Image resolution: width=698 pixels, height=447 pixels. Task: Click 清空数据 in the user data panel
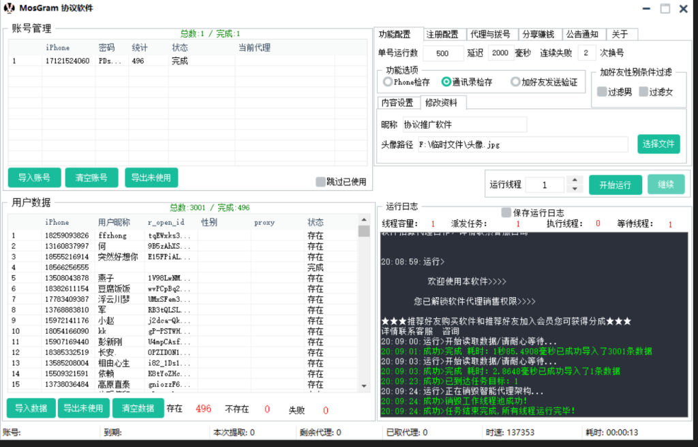138,408
